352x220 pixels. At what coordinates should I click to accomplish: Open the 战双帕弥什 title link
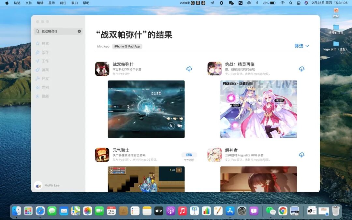pos(123,64)
